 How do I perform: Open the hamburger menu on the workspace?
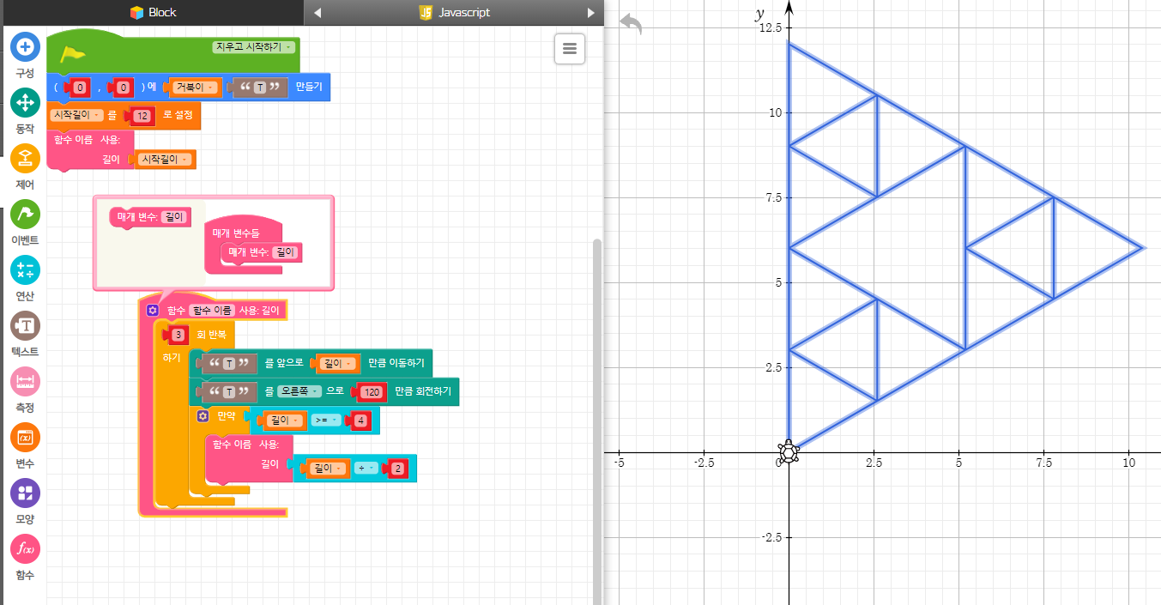(x=570, y=49)
